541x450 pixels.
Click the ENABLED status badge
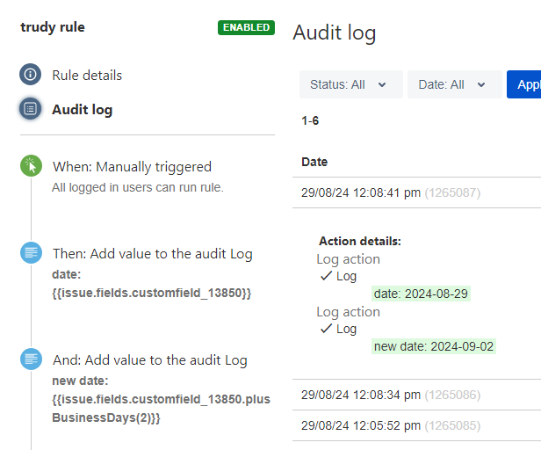click(x=246, y=27)
